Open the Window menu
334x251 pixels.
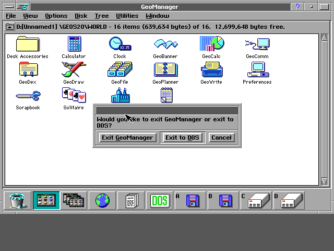point(158,16)
